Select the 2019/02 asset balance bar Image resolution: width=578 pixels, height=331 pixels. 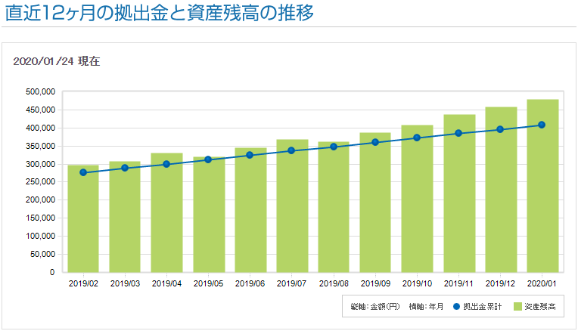coord(83,218)
